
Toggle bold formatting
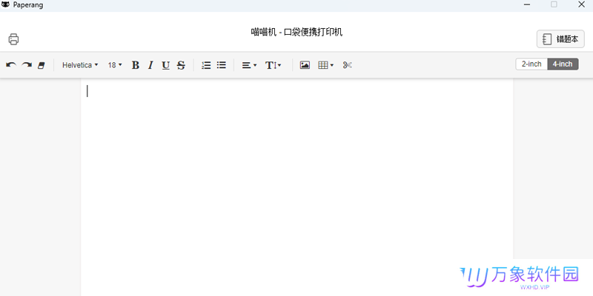136,65
